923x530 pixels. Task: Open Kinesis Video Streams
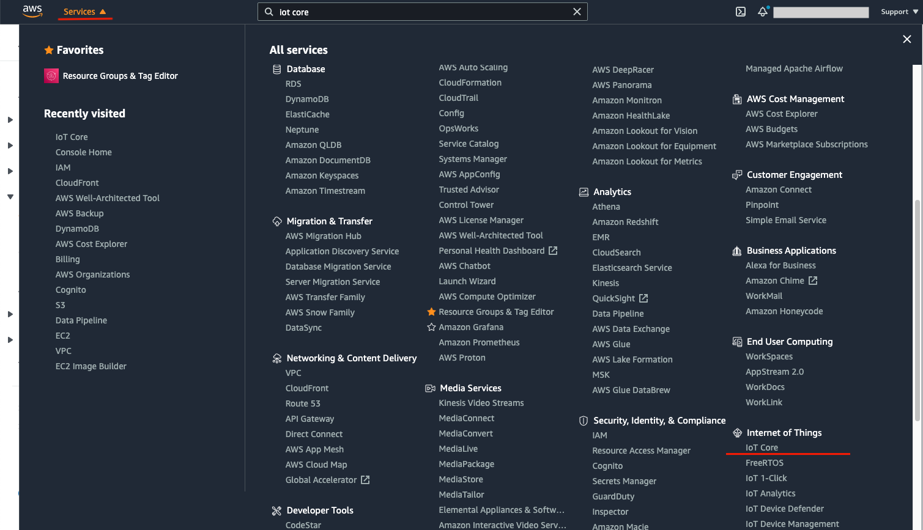(x=481, y=403)
